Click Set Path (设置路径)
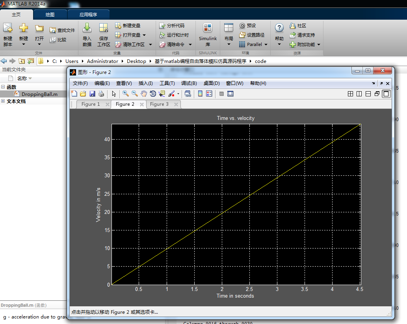 pos(252,35)
